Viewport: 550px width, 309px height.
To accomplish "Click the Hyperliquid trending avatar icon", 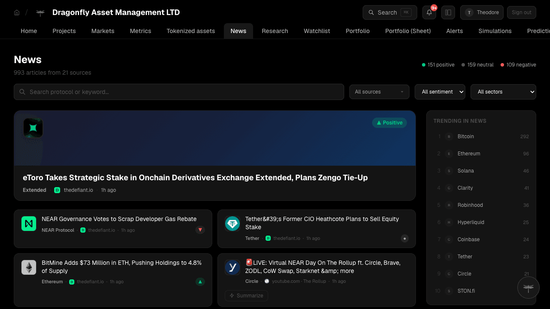I will [x=449, y=222].
